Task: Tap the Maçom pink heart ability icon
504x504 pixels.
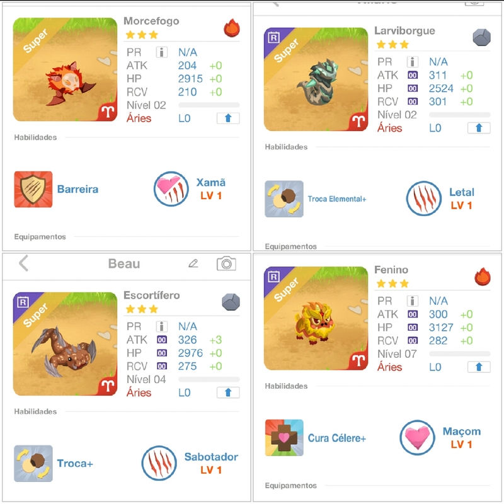Action: click(x=417, y=437)
